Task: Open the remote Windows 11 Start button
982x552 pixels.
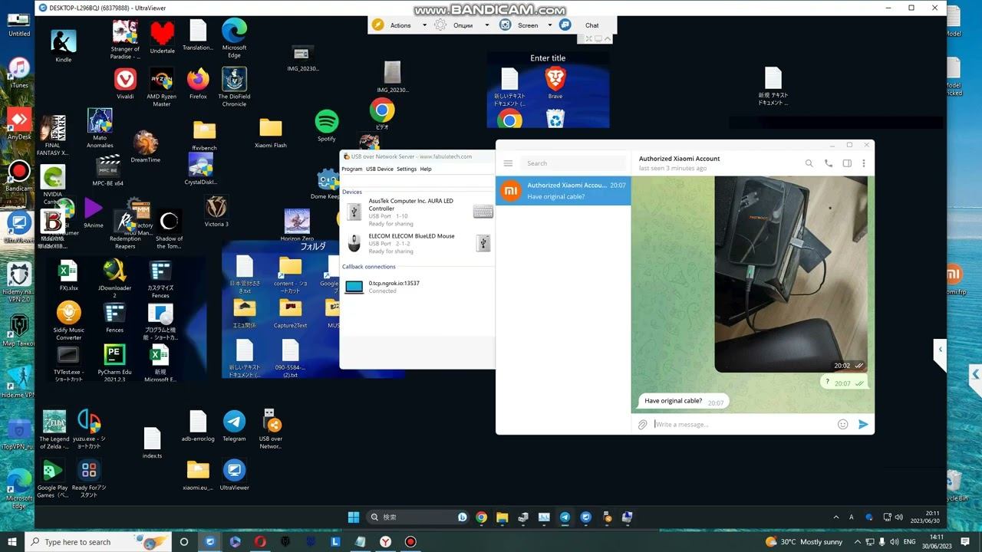Action: (354, 517)
